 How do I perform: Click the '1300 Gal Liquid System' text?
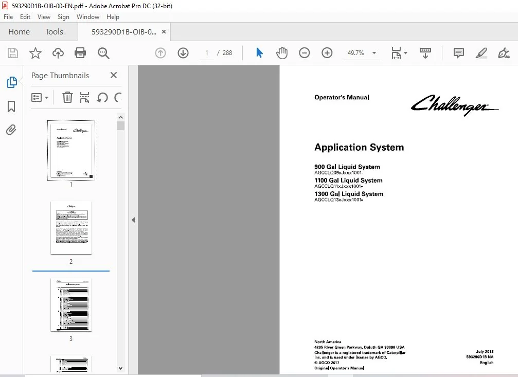[349, 194]
